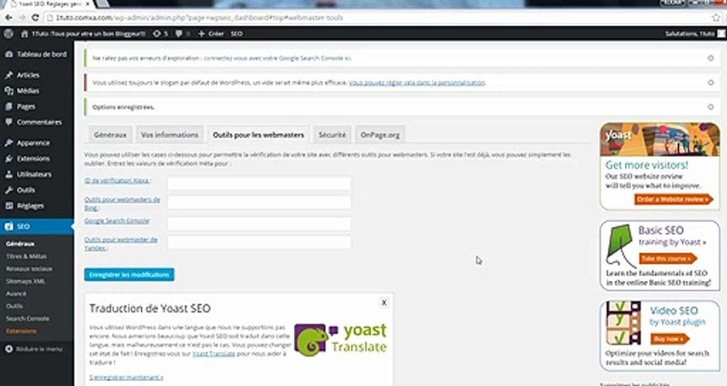The width and height of the screenshot is (727, 386).
Task: Focus the Alexa verification ID field
Action: point(259,183)
